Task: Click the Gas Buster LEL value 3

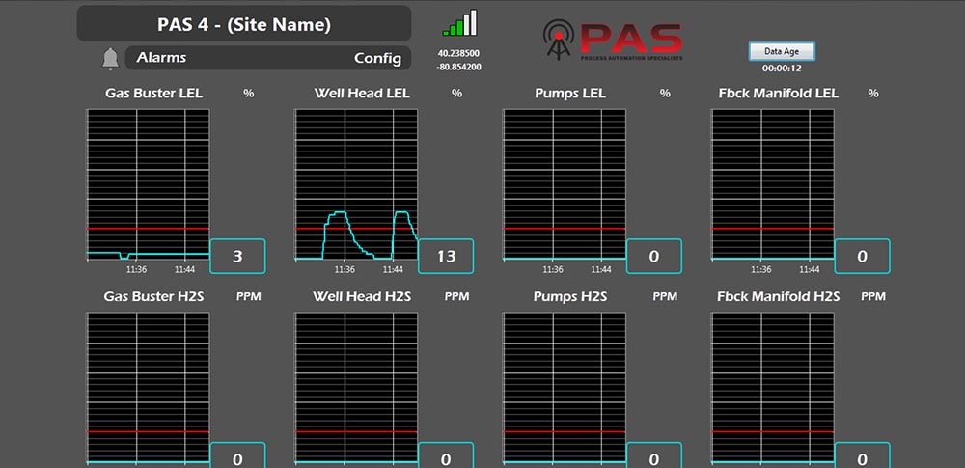Action: coord(237,256)
